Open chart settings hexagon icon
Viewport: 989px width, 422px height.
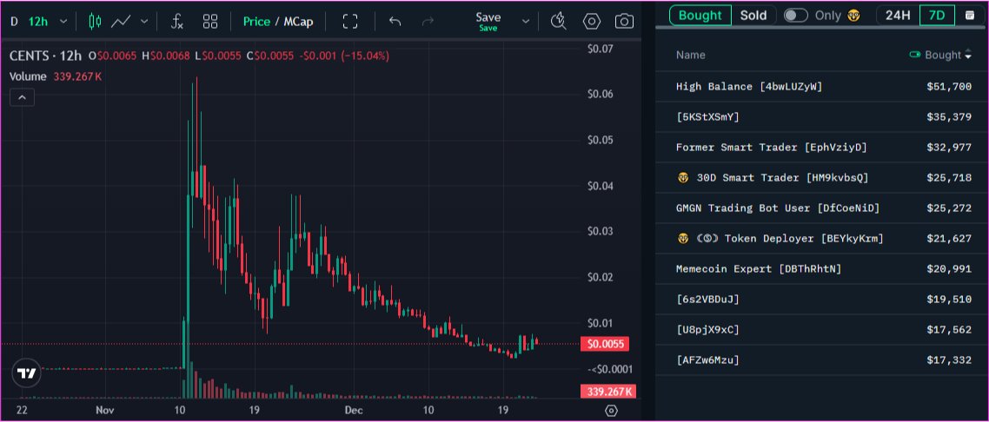tap(591, 22)
